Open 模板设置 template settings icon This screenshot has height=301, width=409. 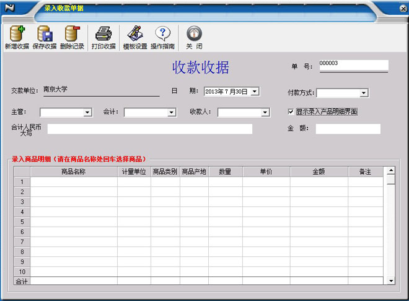point(134,34)
